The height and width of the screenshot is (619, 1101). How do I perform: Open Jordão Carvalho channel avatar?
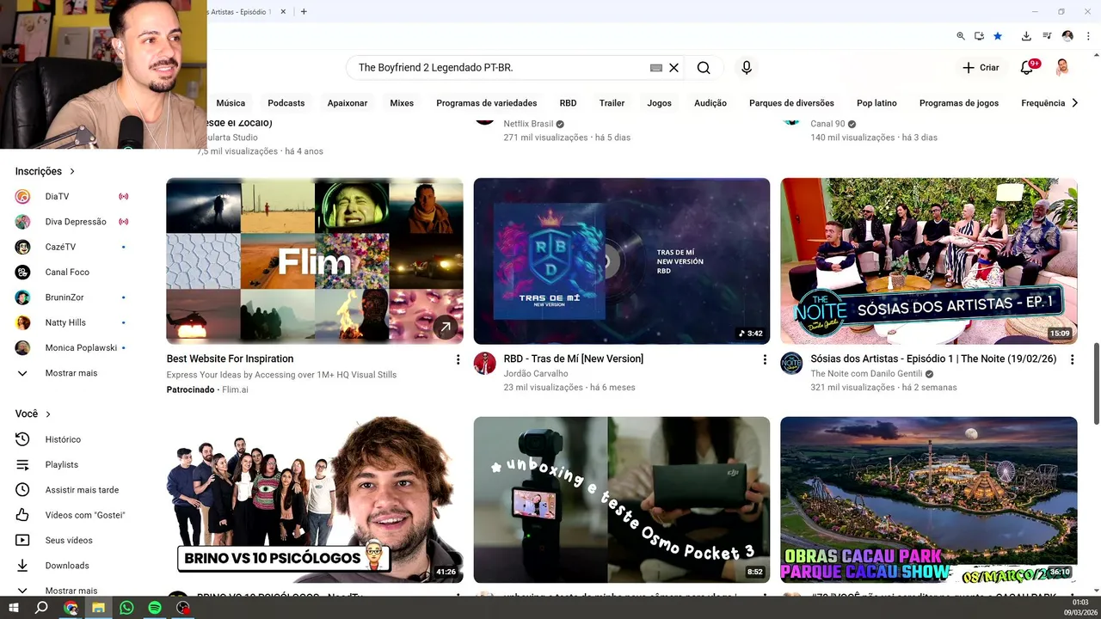coord(485,364)
